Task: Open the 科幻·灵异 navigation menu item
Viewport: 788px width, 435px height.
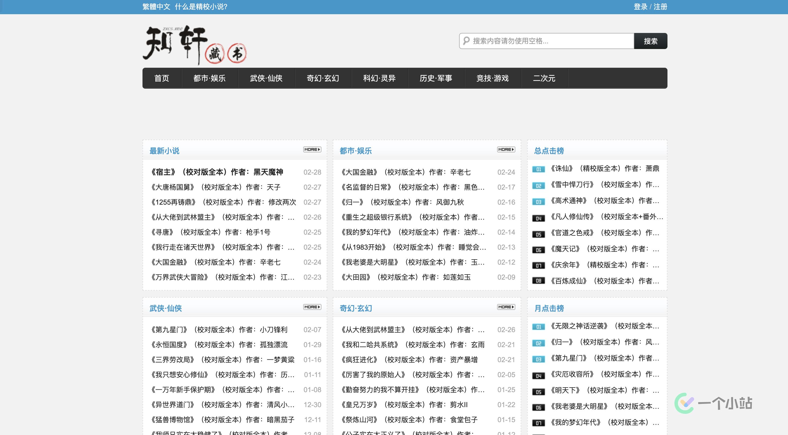Action: [x=379, y=78]
